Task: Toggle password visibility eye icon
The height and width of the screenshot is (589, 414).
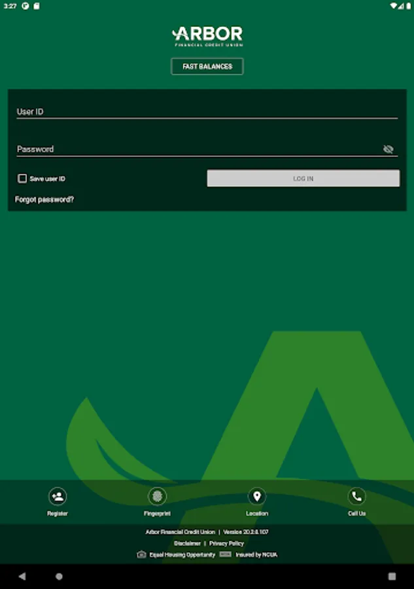Action: point(388,149)
